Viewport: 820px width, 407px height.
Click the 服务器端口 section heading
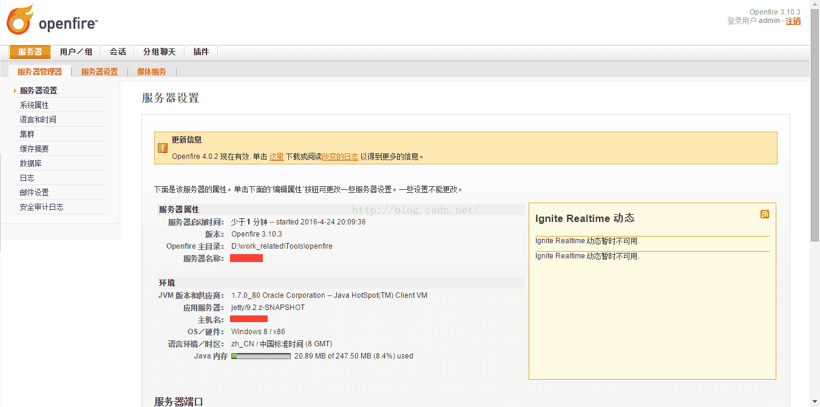pyautogui.click(x=178, y=402)
